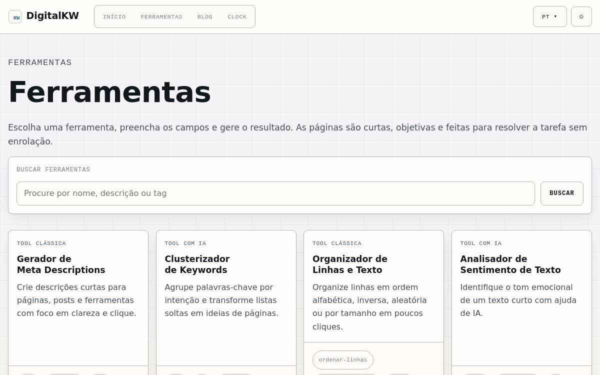Click the Ferramentas breadcrumb label
600x375 pixels.
tap(40, 62)
